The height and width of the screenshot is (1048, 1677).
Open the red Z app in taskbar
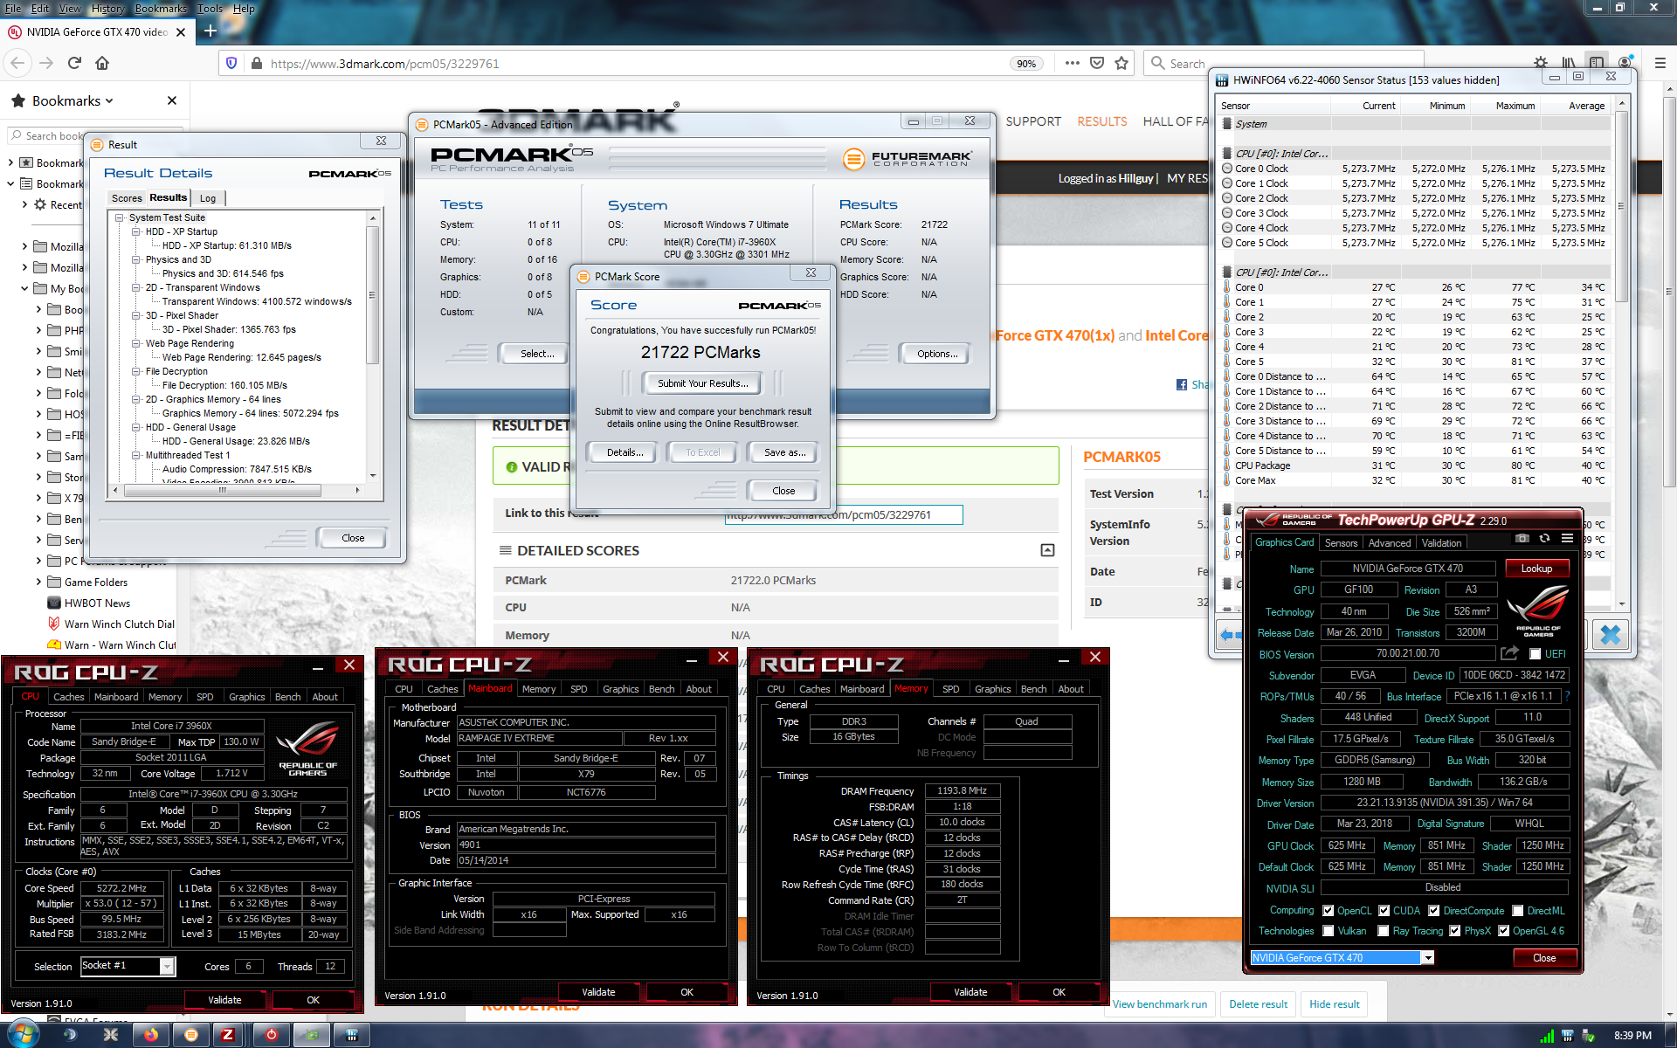228,1035
